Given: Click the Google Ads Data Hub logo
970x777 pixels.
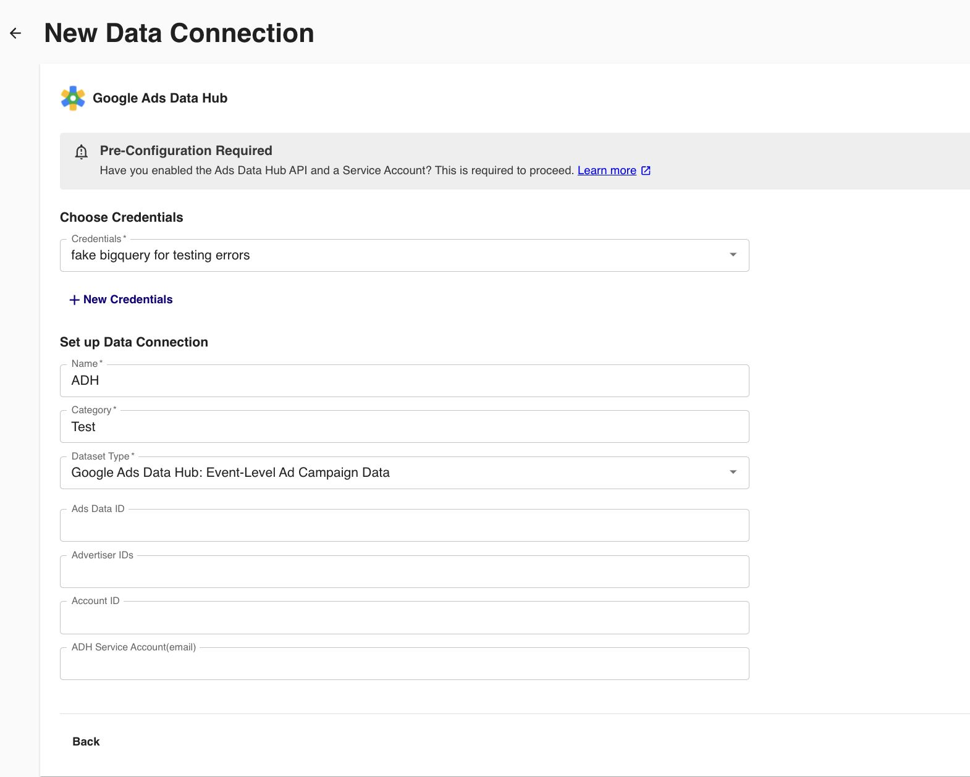Looking at the screenshot, I should (73, 98).
